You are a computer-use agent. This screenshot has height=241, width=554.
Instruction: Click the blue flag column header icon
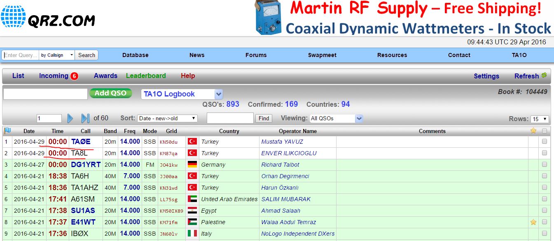(7, 131)
